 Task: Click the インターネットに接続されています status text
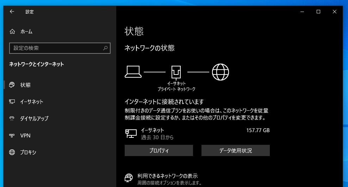tap(164, 102)
